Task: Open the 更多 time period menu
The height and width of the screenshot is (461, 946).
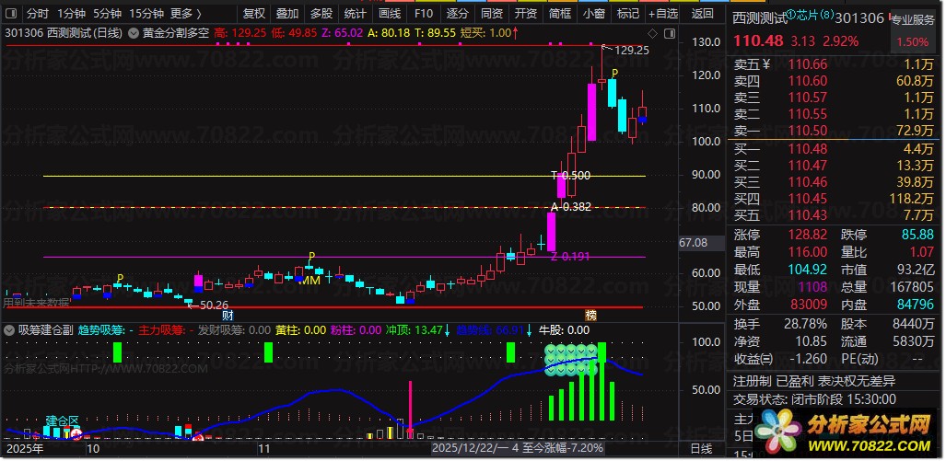Action: (186, 13)
